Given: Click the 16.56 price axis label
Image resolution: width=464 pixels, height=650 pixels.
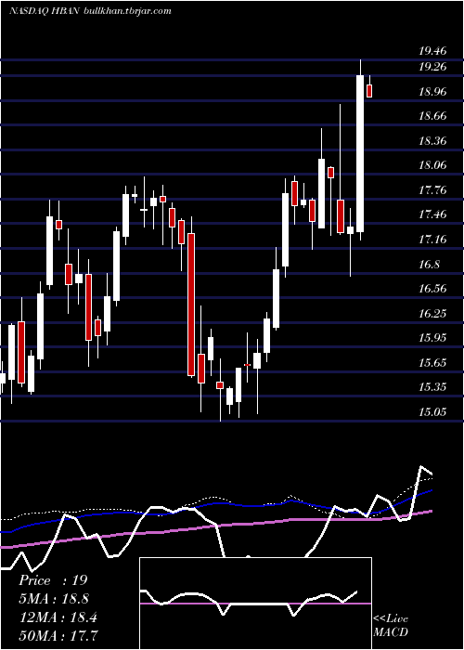Looking at the screenshot, I should [432, 289].
